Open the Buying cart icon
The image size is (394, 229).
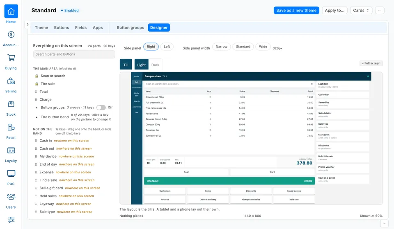point(11,58)
